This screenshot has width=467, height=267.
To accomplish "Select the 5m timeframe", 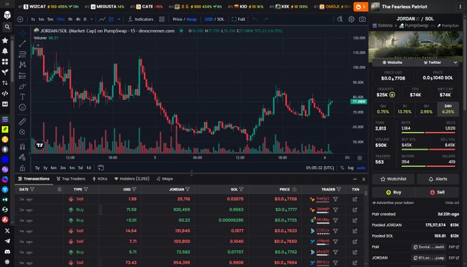I will [50, 19].
